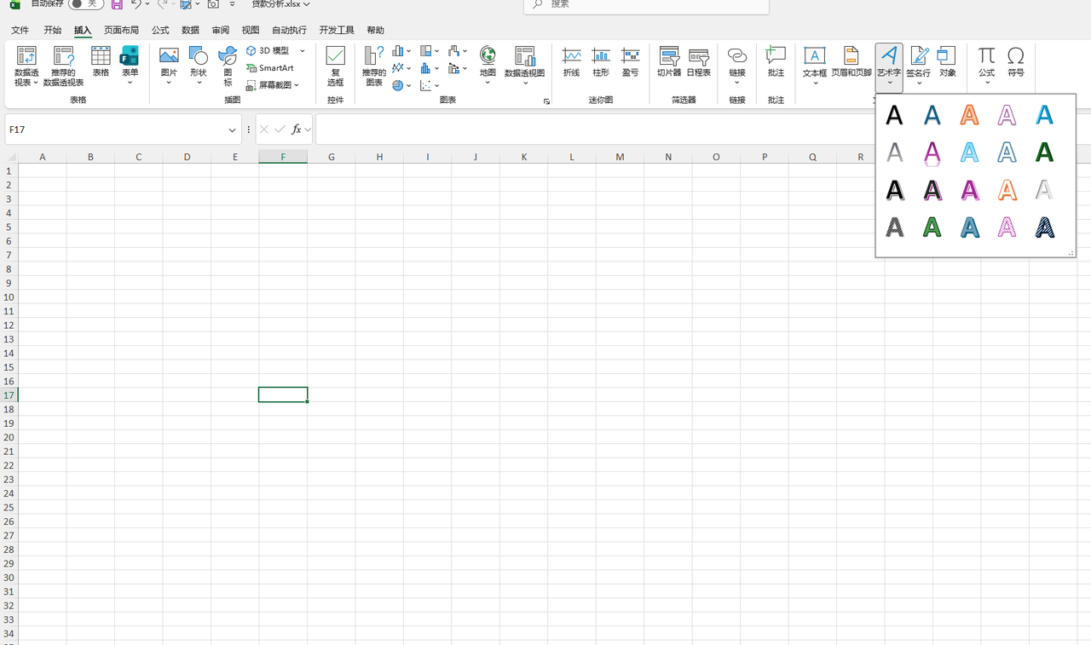
Task: Click the SmartArt button
Action: pyautogui.click(x=270, y=68)
